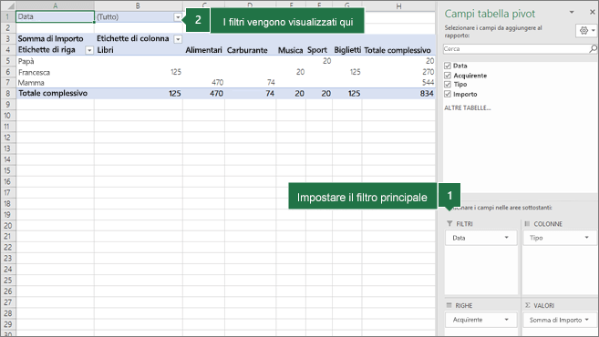Expand Somma di Importo menu in VALORI
Image resolution: width=599 pixels, height=337 pixels.
coord(587,320)
